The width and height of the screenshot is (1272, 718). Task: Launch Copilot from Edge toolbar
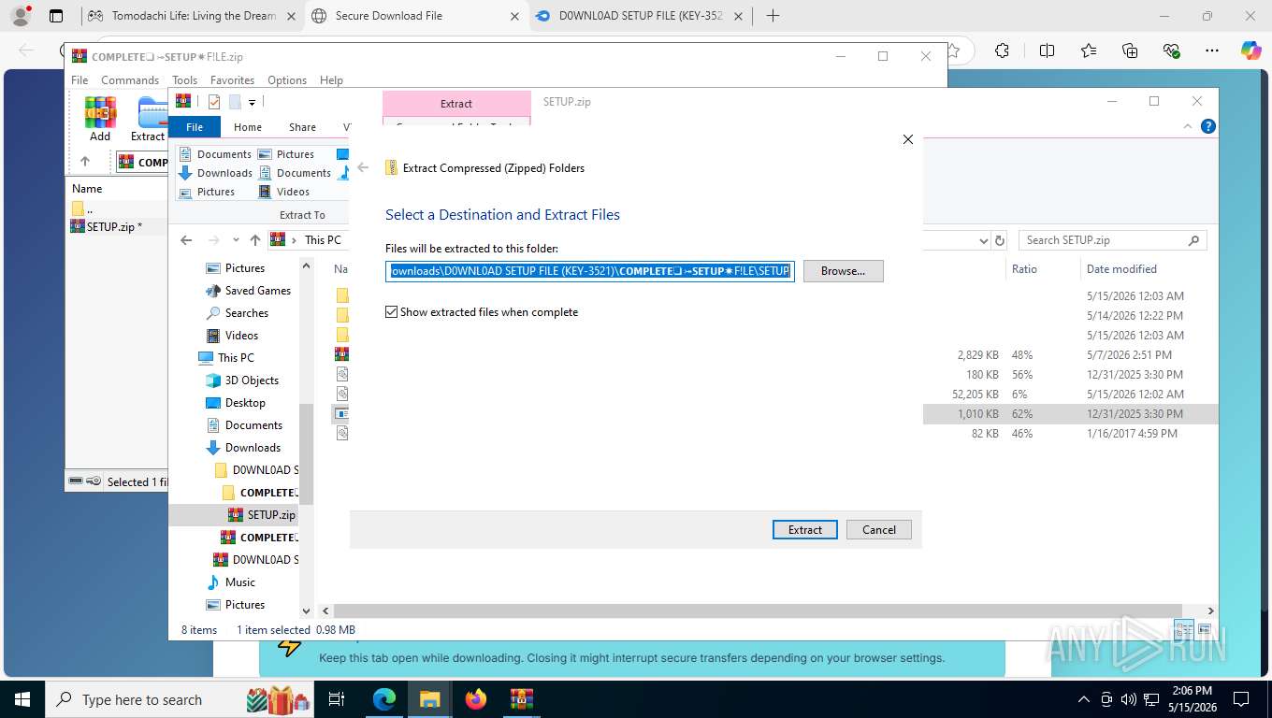(1250, 50)
